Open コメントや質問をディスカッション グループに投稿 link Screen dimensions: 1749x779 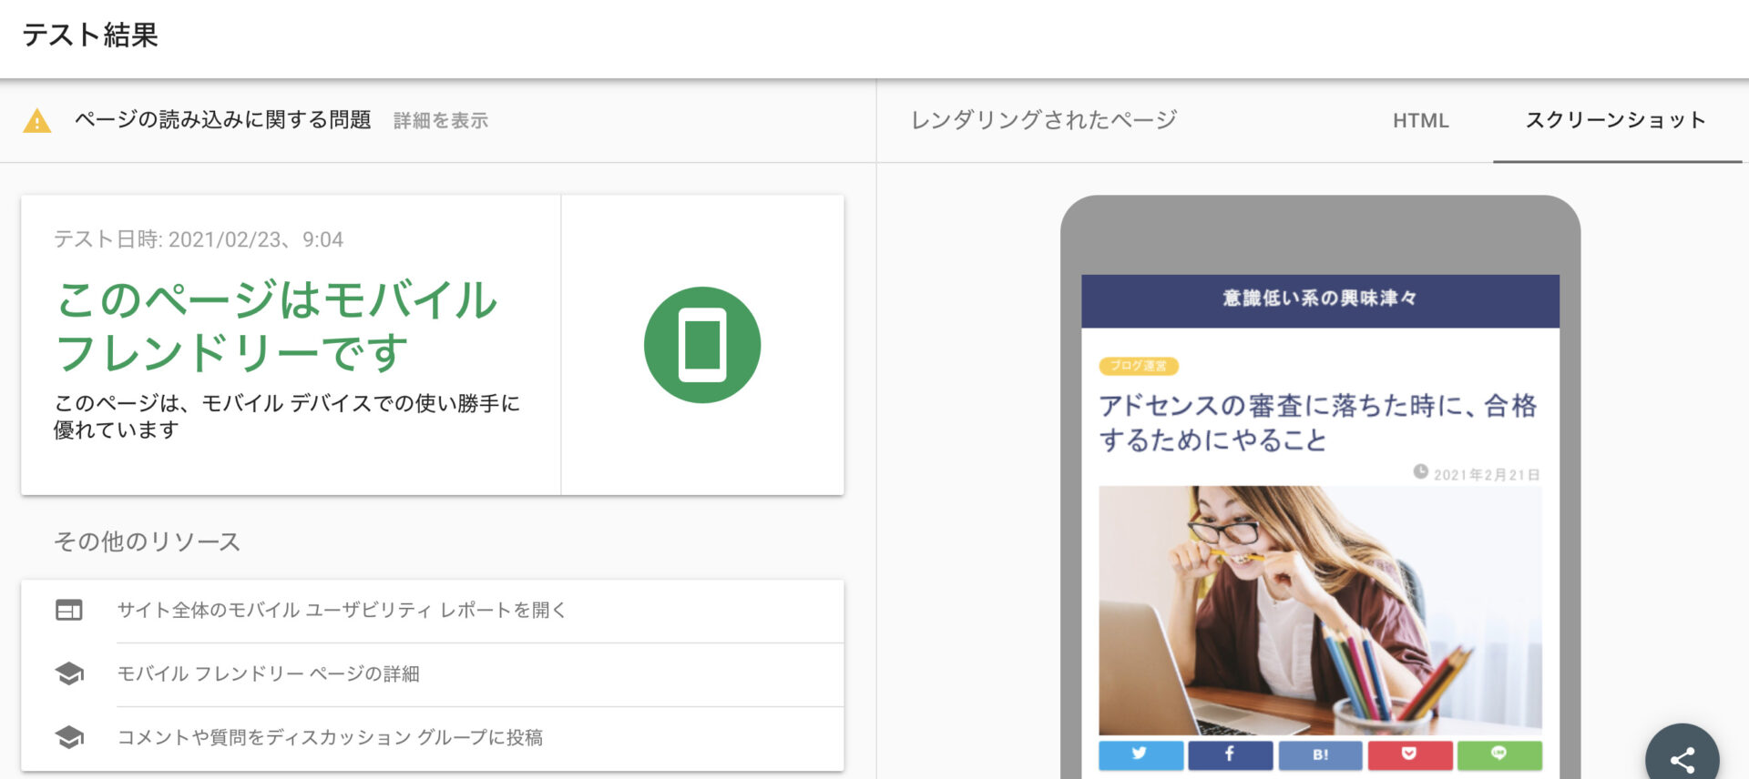tap(330, 737)
